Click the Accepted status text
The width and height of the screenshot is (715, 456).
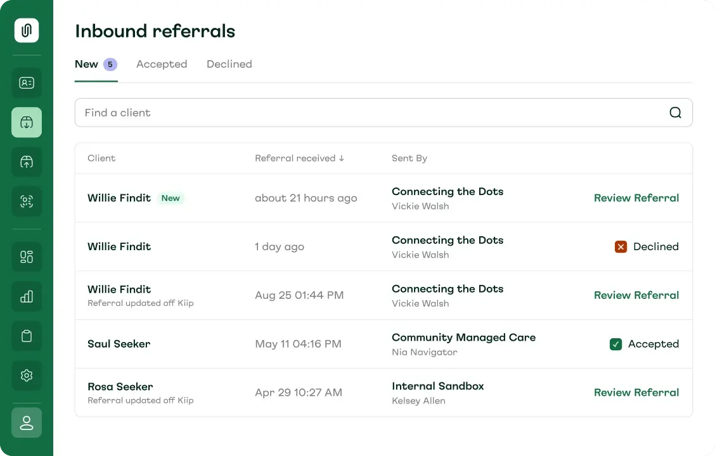[x=654, y=344]
